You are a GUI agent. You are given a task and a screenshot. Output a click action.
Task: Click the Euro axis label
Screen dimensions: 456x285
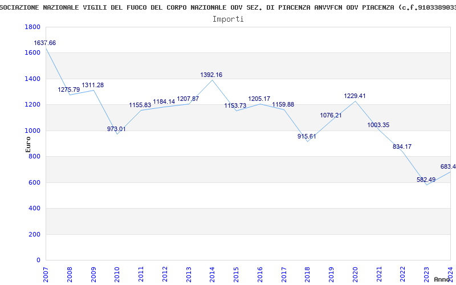point(28,144)
